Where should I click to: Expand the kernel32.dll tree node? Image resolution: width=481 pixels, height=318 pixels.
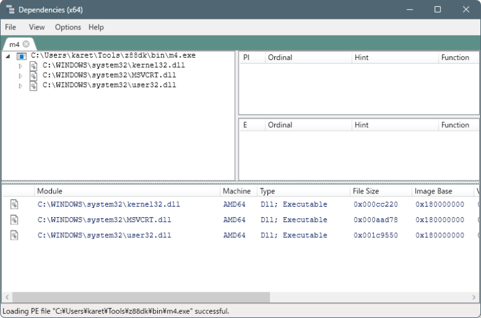[x=20, y=66]
